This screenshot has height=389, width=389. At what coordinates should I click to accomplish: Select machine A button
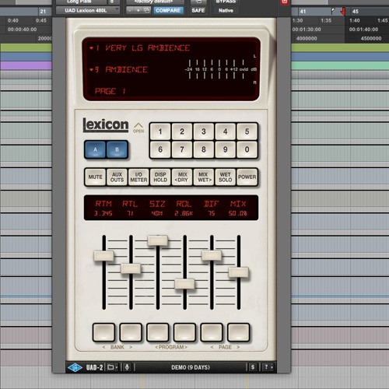click(x=96, y=149)
